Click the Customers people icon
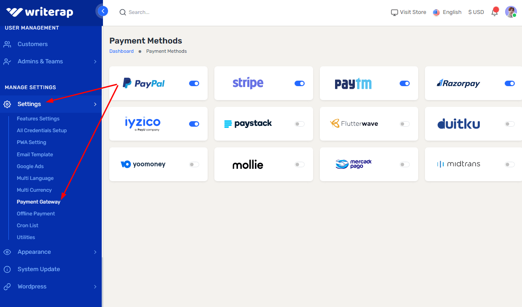This screenshot has height=307, width=522. (x=7, y=44)
